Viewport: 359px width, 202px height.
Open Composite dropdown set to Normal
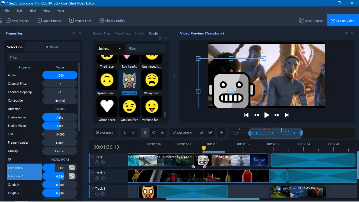pos(60,100)
